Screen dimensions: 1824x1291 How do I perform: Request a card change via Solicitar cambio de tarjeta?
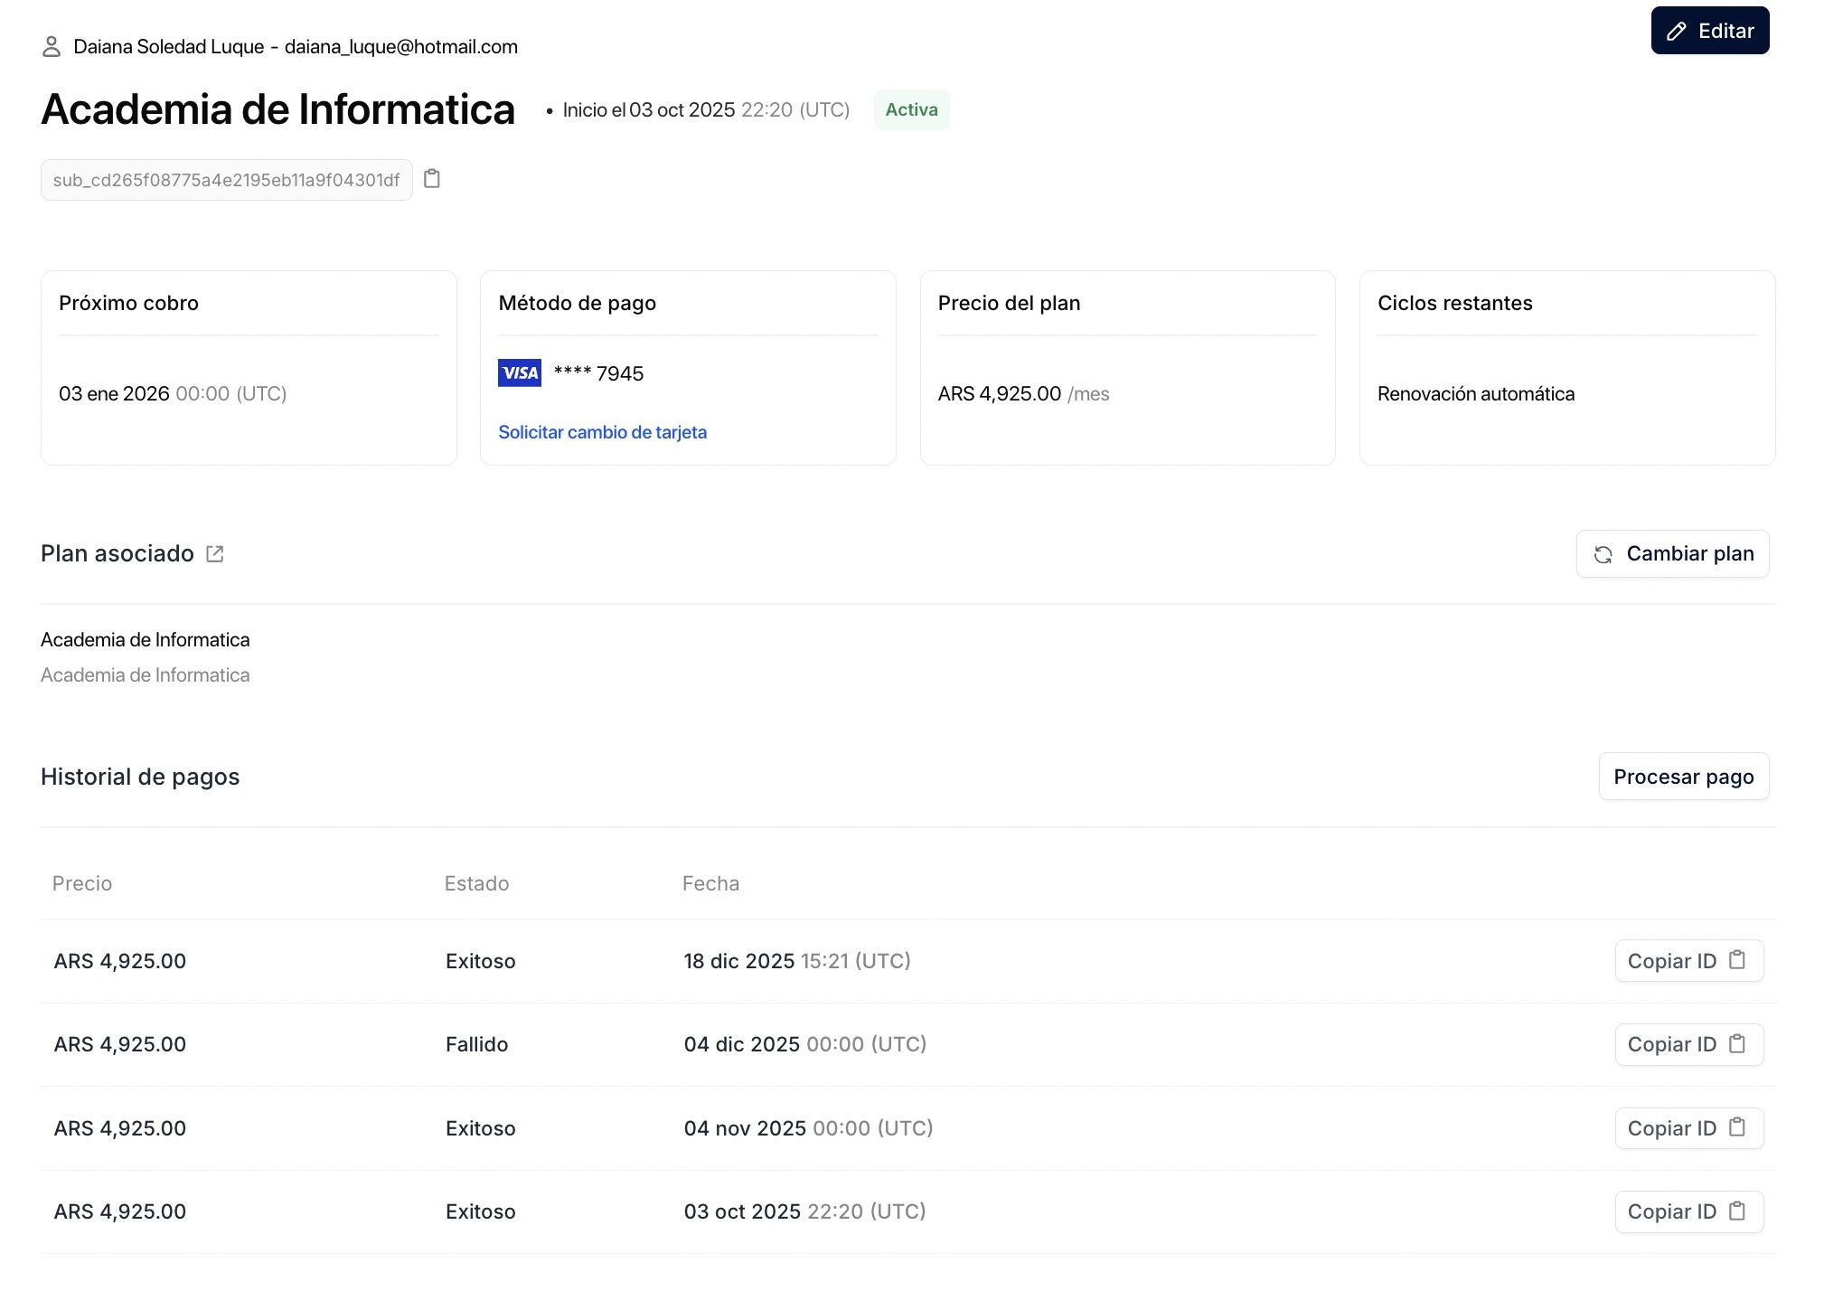pos(603,432)
